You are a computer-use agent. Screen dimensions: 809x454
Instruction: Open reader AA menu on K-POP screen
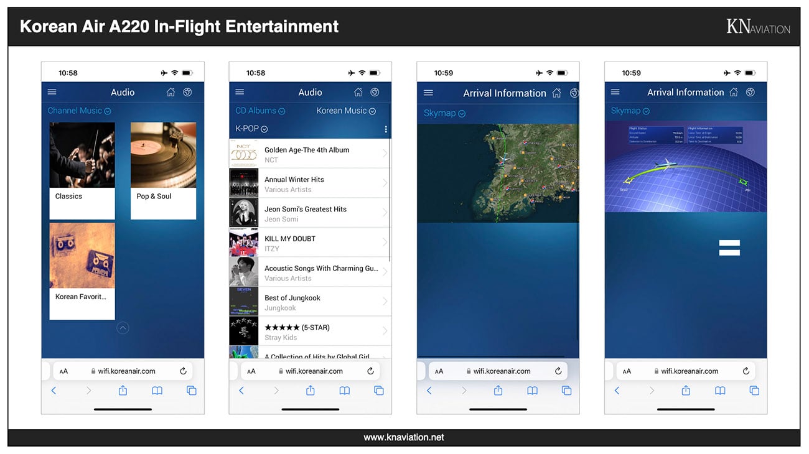point(251,371)
